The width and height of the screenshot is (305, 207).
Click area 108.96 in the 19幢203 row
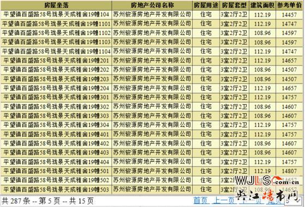pos(263,80)
